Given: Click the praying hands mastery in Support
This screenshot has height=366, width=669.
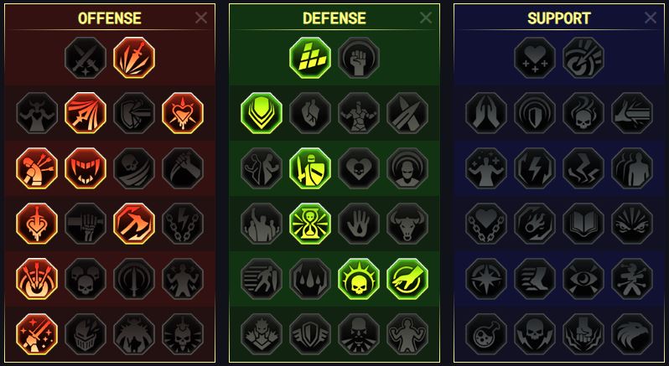Looking at the screenshot, I should click(486, 113).
